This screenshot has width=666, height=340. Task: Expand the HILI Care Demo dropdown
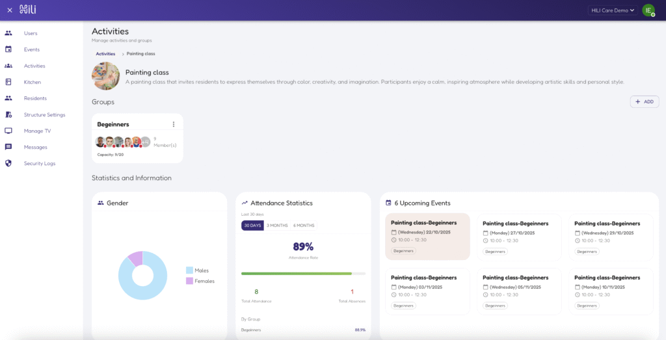tap(611, 10)
